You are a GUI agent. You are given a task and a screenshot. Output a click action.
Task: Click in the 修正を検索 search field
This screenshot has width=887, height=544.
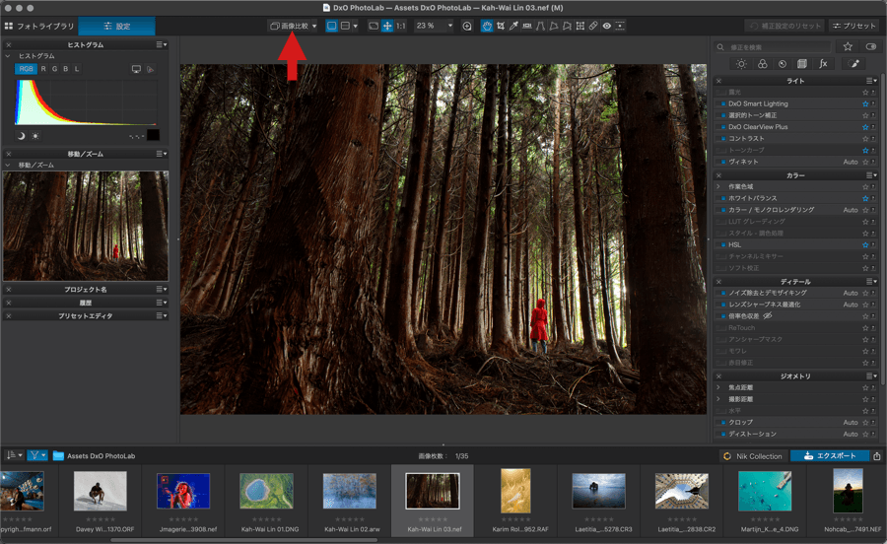click(773, 47)
